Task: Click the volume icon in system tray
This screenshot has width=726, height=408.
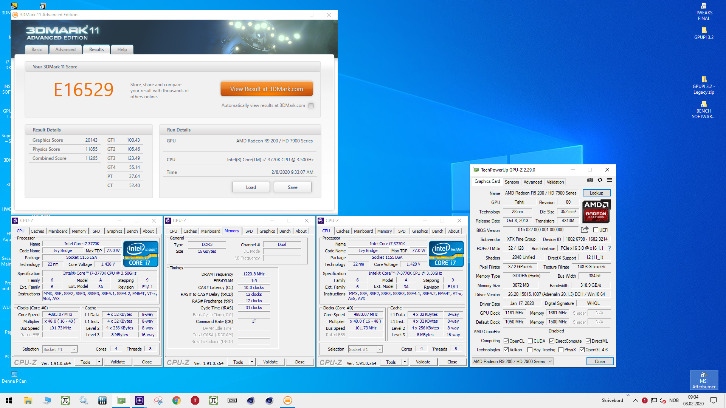Action: click(663, 400)
